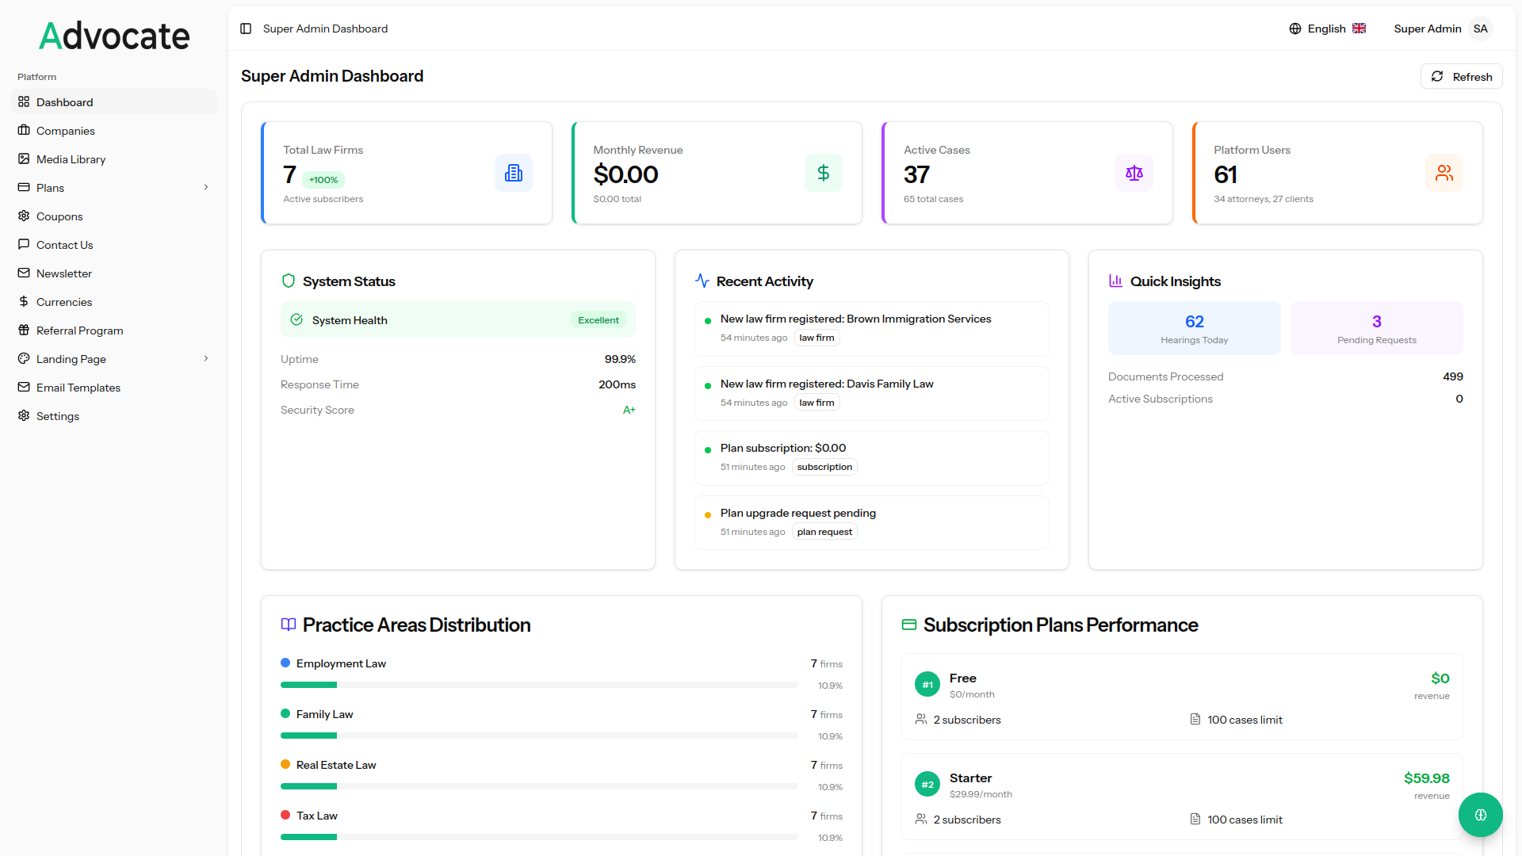Click the Total Law Firms building icon
Image resolution: width=1522 pixels, height=856 pixels.
[x=514, y=173]
